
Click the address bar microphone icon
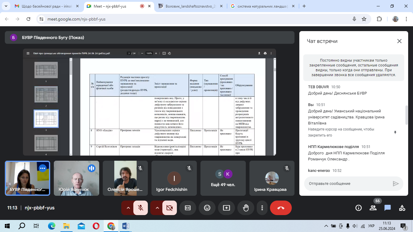tap(354, 19)
